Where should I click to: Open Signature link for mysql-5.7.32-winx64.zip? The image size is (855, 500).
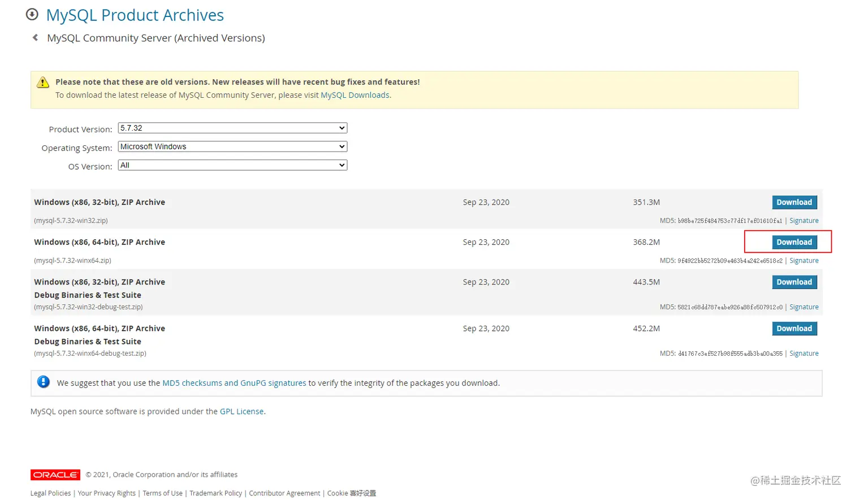[x=804, y=261]
